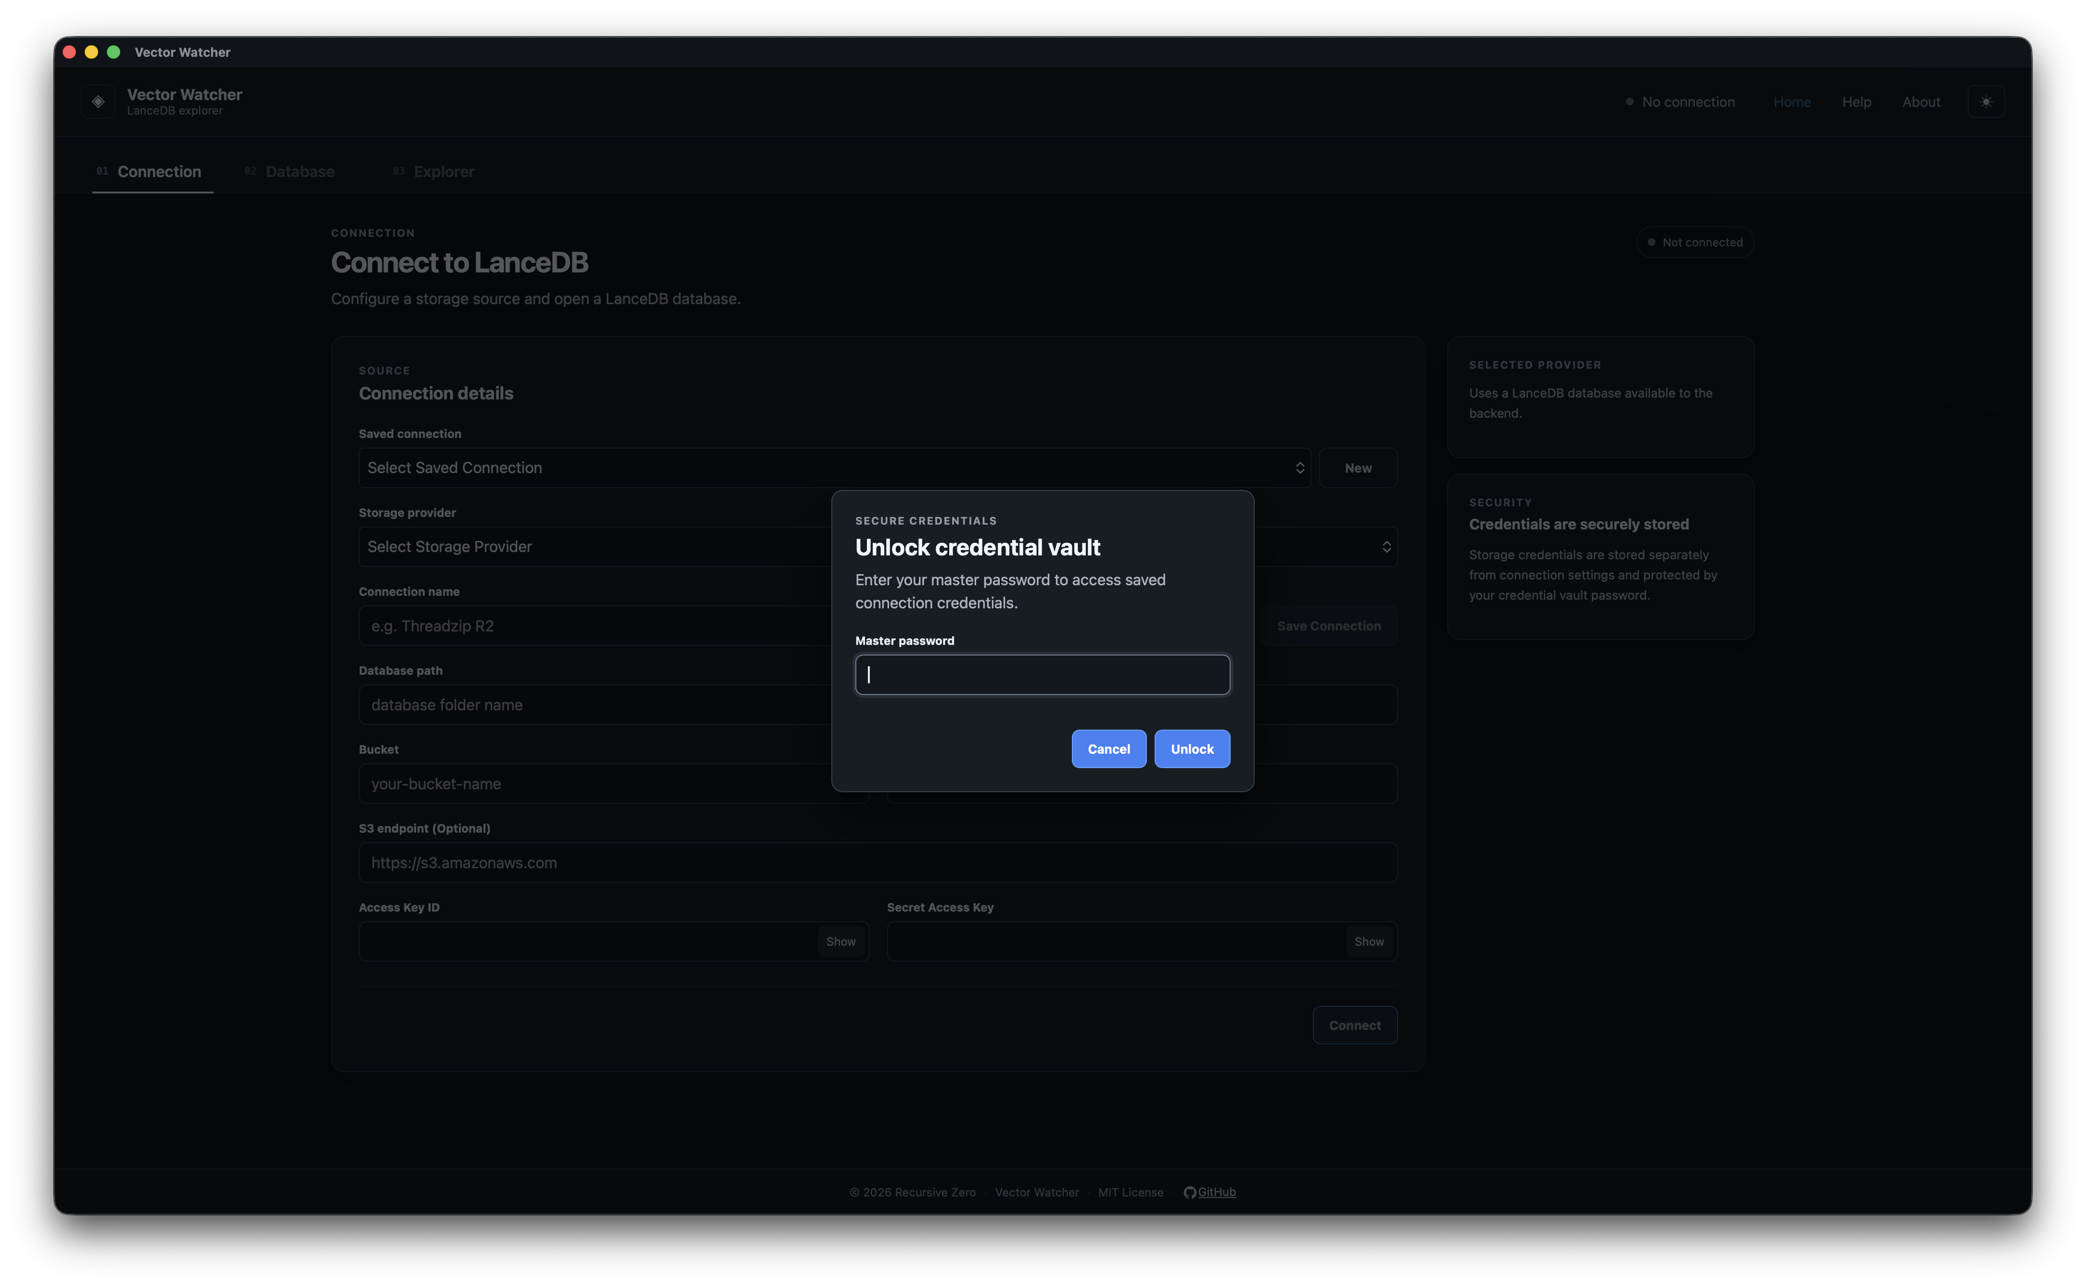
Task: Focus the Master password field
Action: pyautogui.click(x=1042, y=674)
